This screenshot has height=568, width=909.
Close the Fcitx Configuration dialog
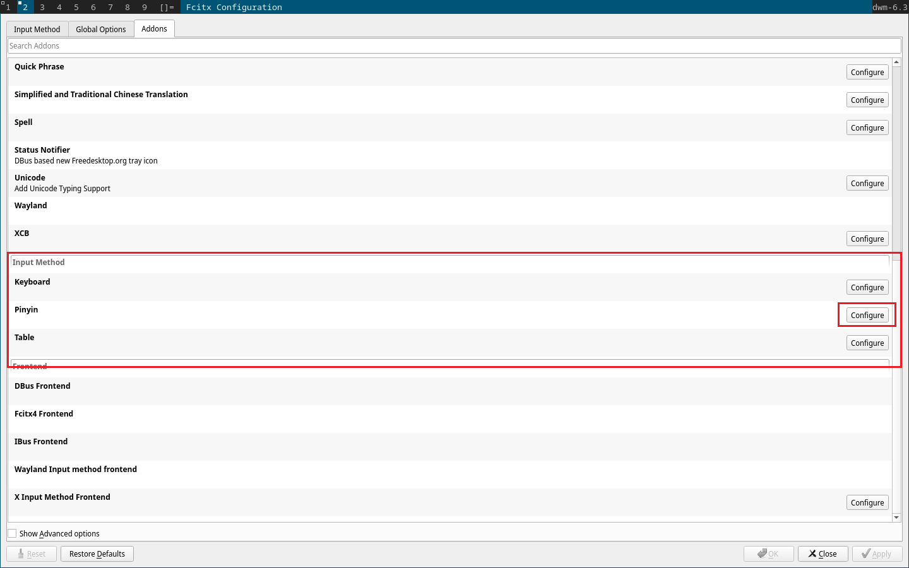823,554
